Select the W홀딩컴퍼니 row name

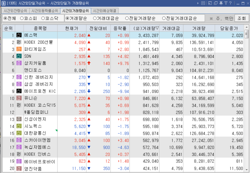[x=36, y=112]
